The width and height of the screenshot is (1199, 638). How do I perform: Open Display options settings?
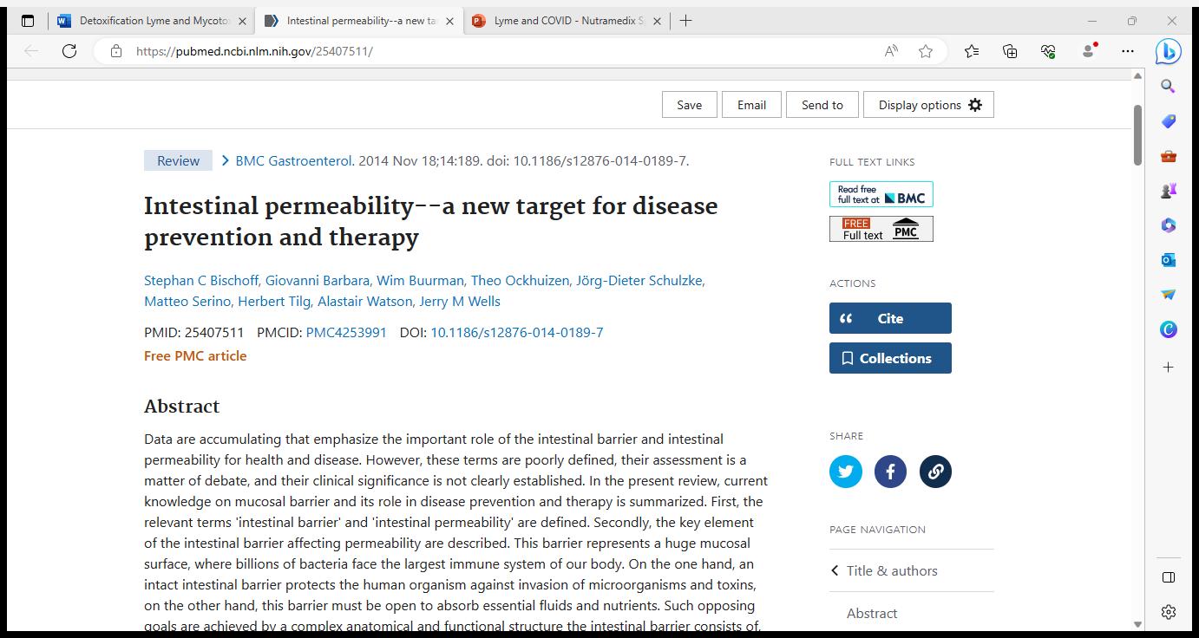[x=928, y=105]
